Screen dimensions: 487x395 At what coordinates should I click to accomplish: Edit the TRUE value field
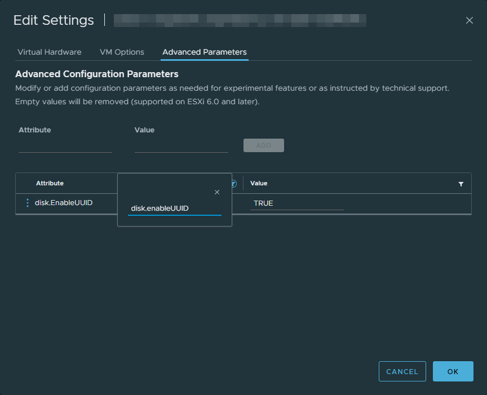pyautogui.click(x=297, y=203)
